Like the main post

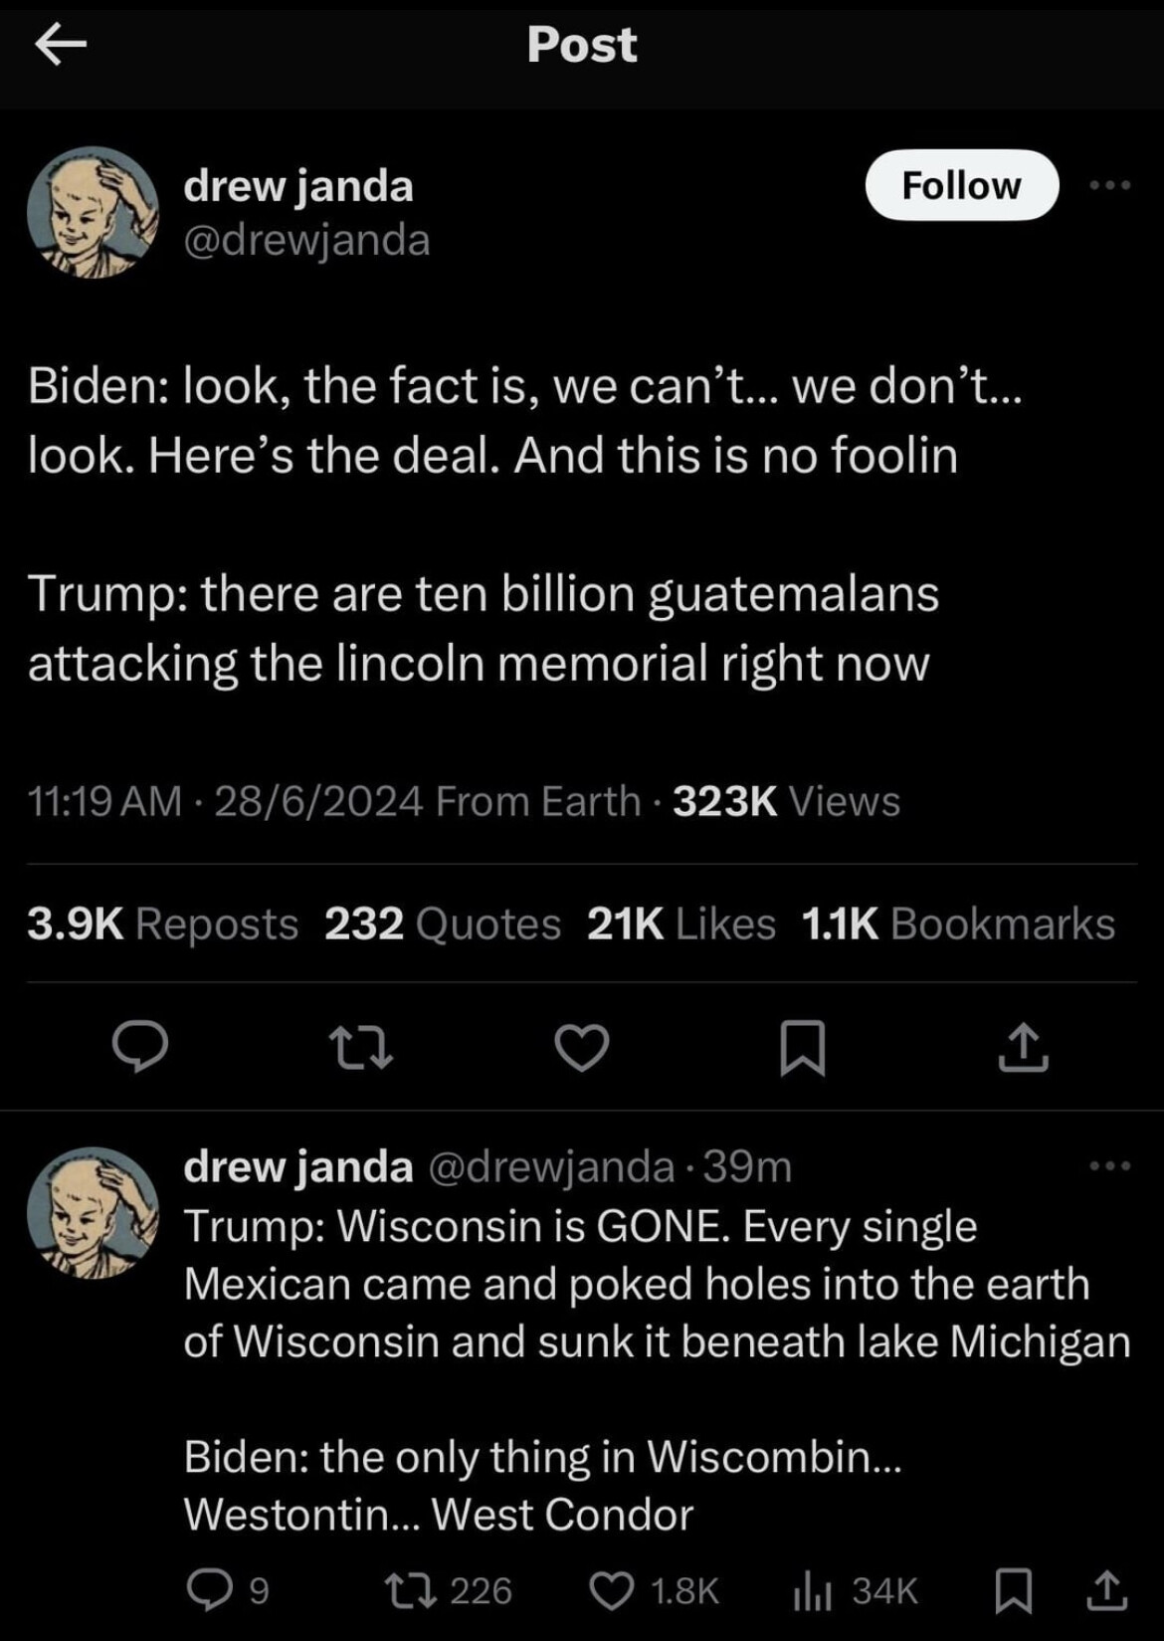(x=581, y=1048)
